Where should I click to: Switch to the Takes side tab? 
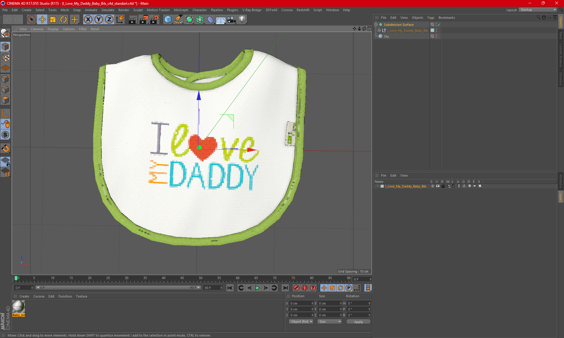point(560,35)
